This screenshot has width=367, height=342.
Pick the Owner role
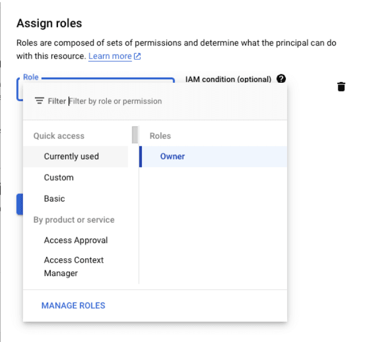click(172, 156)
